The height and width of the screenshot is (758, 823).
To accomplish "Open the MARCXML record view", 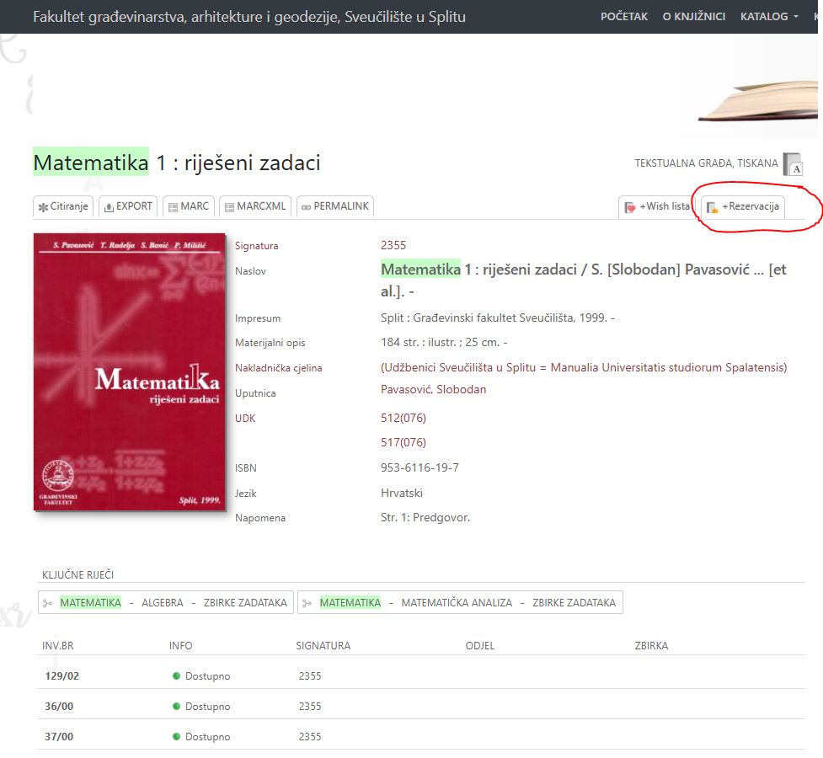I will coord(254,206).
